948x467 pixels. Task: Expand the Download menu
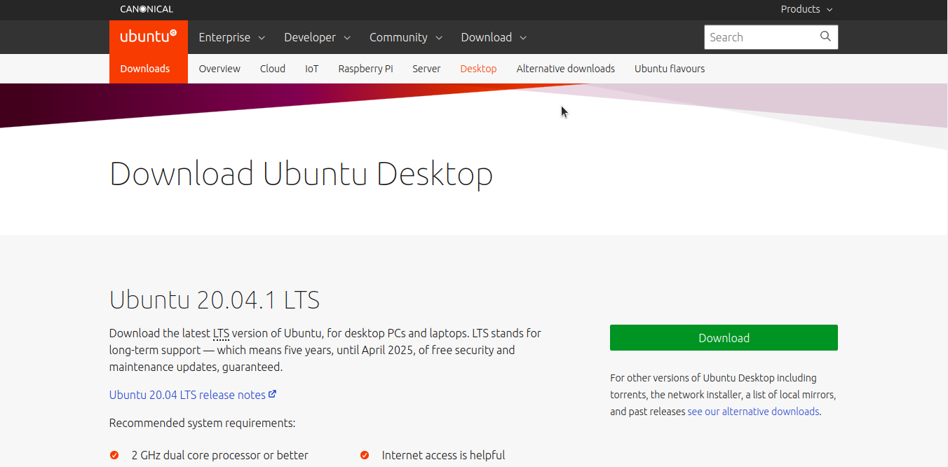click(x=494, y=37)
